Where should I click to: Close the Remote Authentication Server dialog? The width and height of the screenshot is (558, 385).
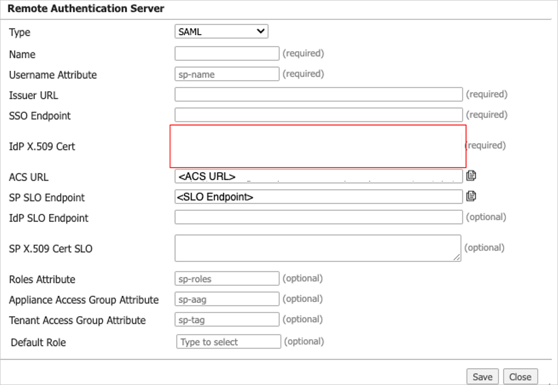[520, 377]
